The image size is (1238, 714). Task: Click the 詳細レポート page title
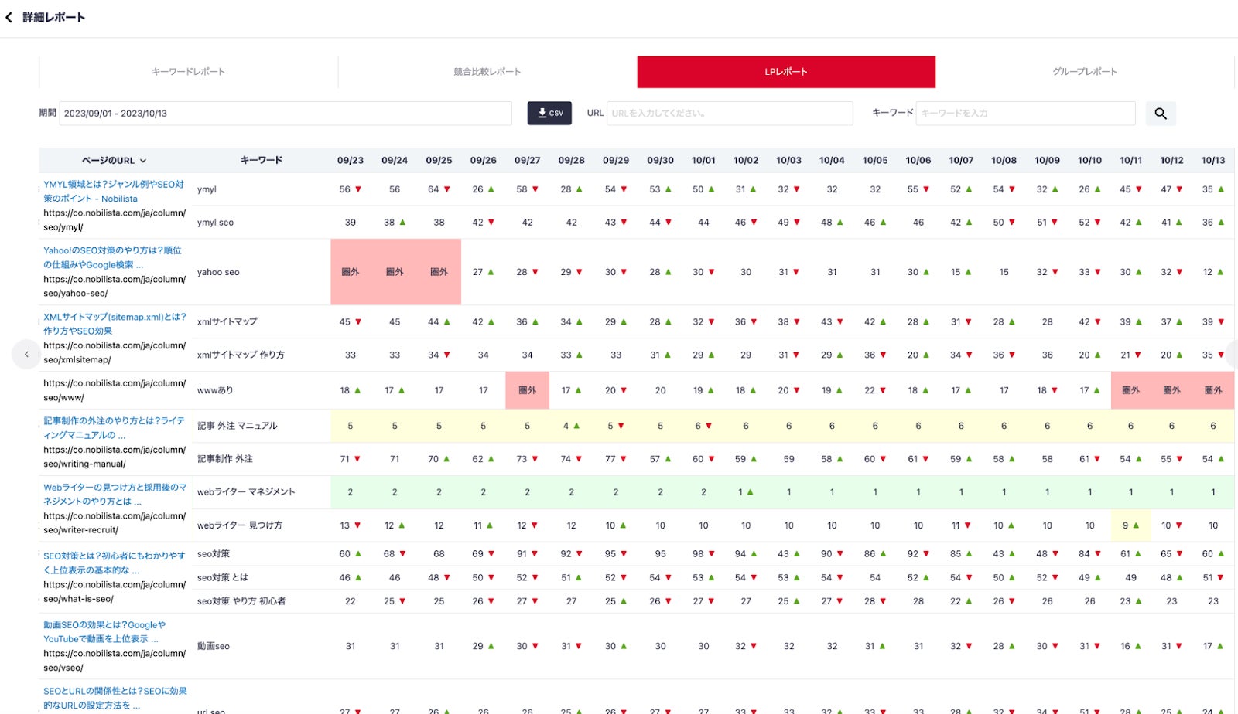point(53,17)
